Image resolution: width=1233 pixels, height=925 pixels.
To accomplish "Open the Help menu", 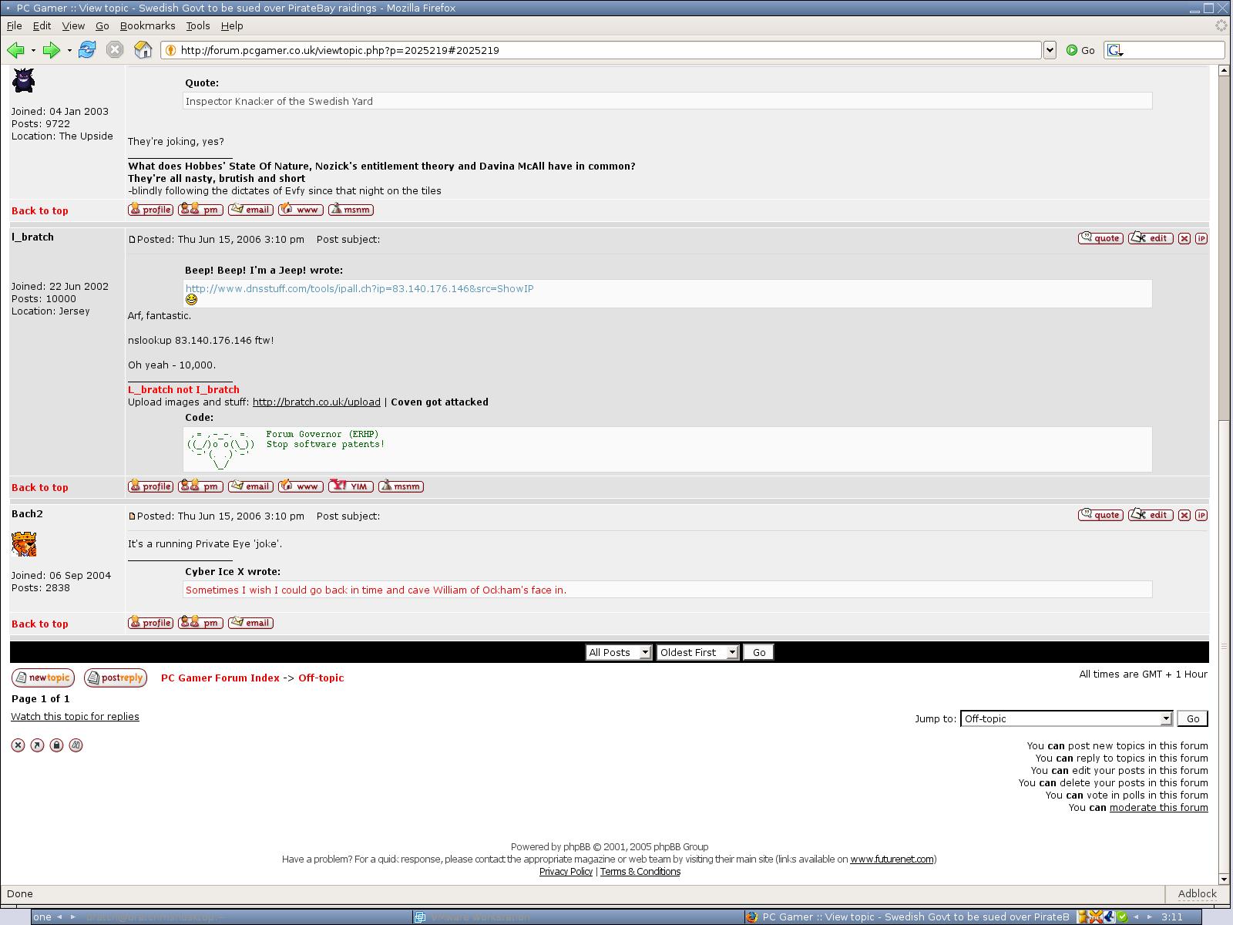I will click(232, 25).
